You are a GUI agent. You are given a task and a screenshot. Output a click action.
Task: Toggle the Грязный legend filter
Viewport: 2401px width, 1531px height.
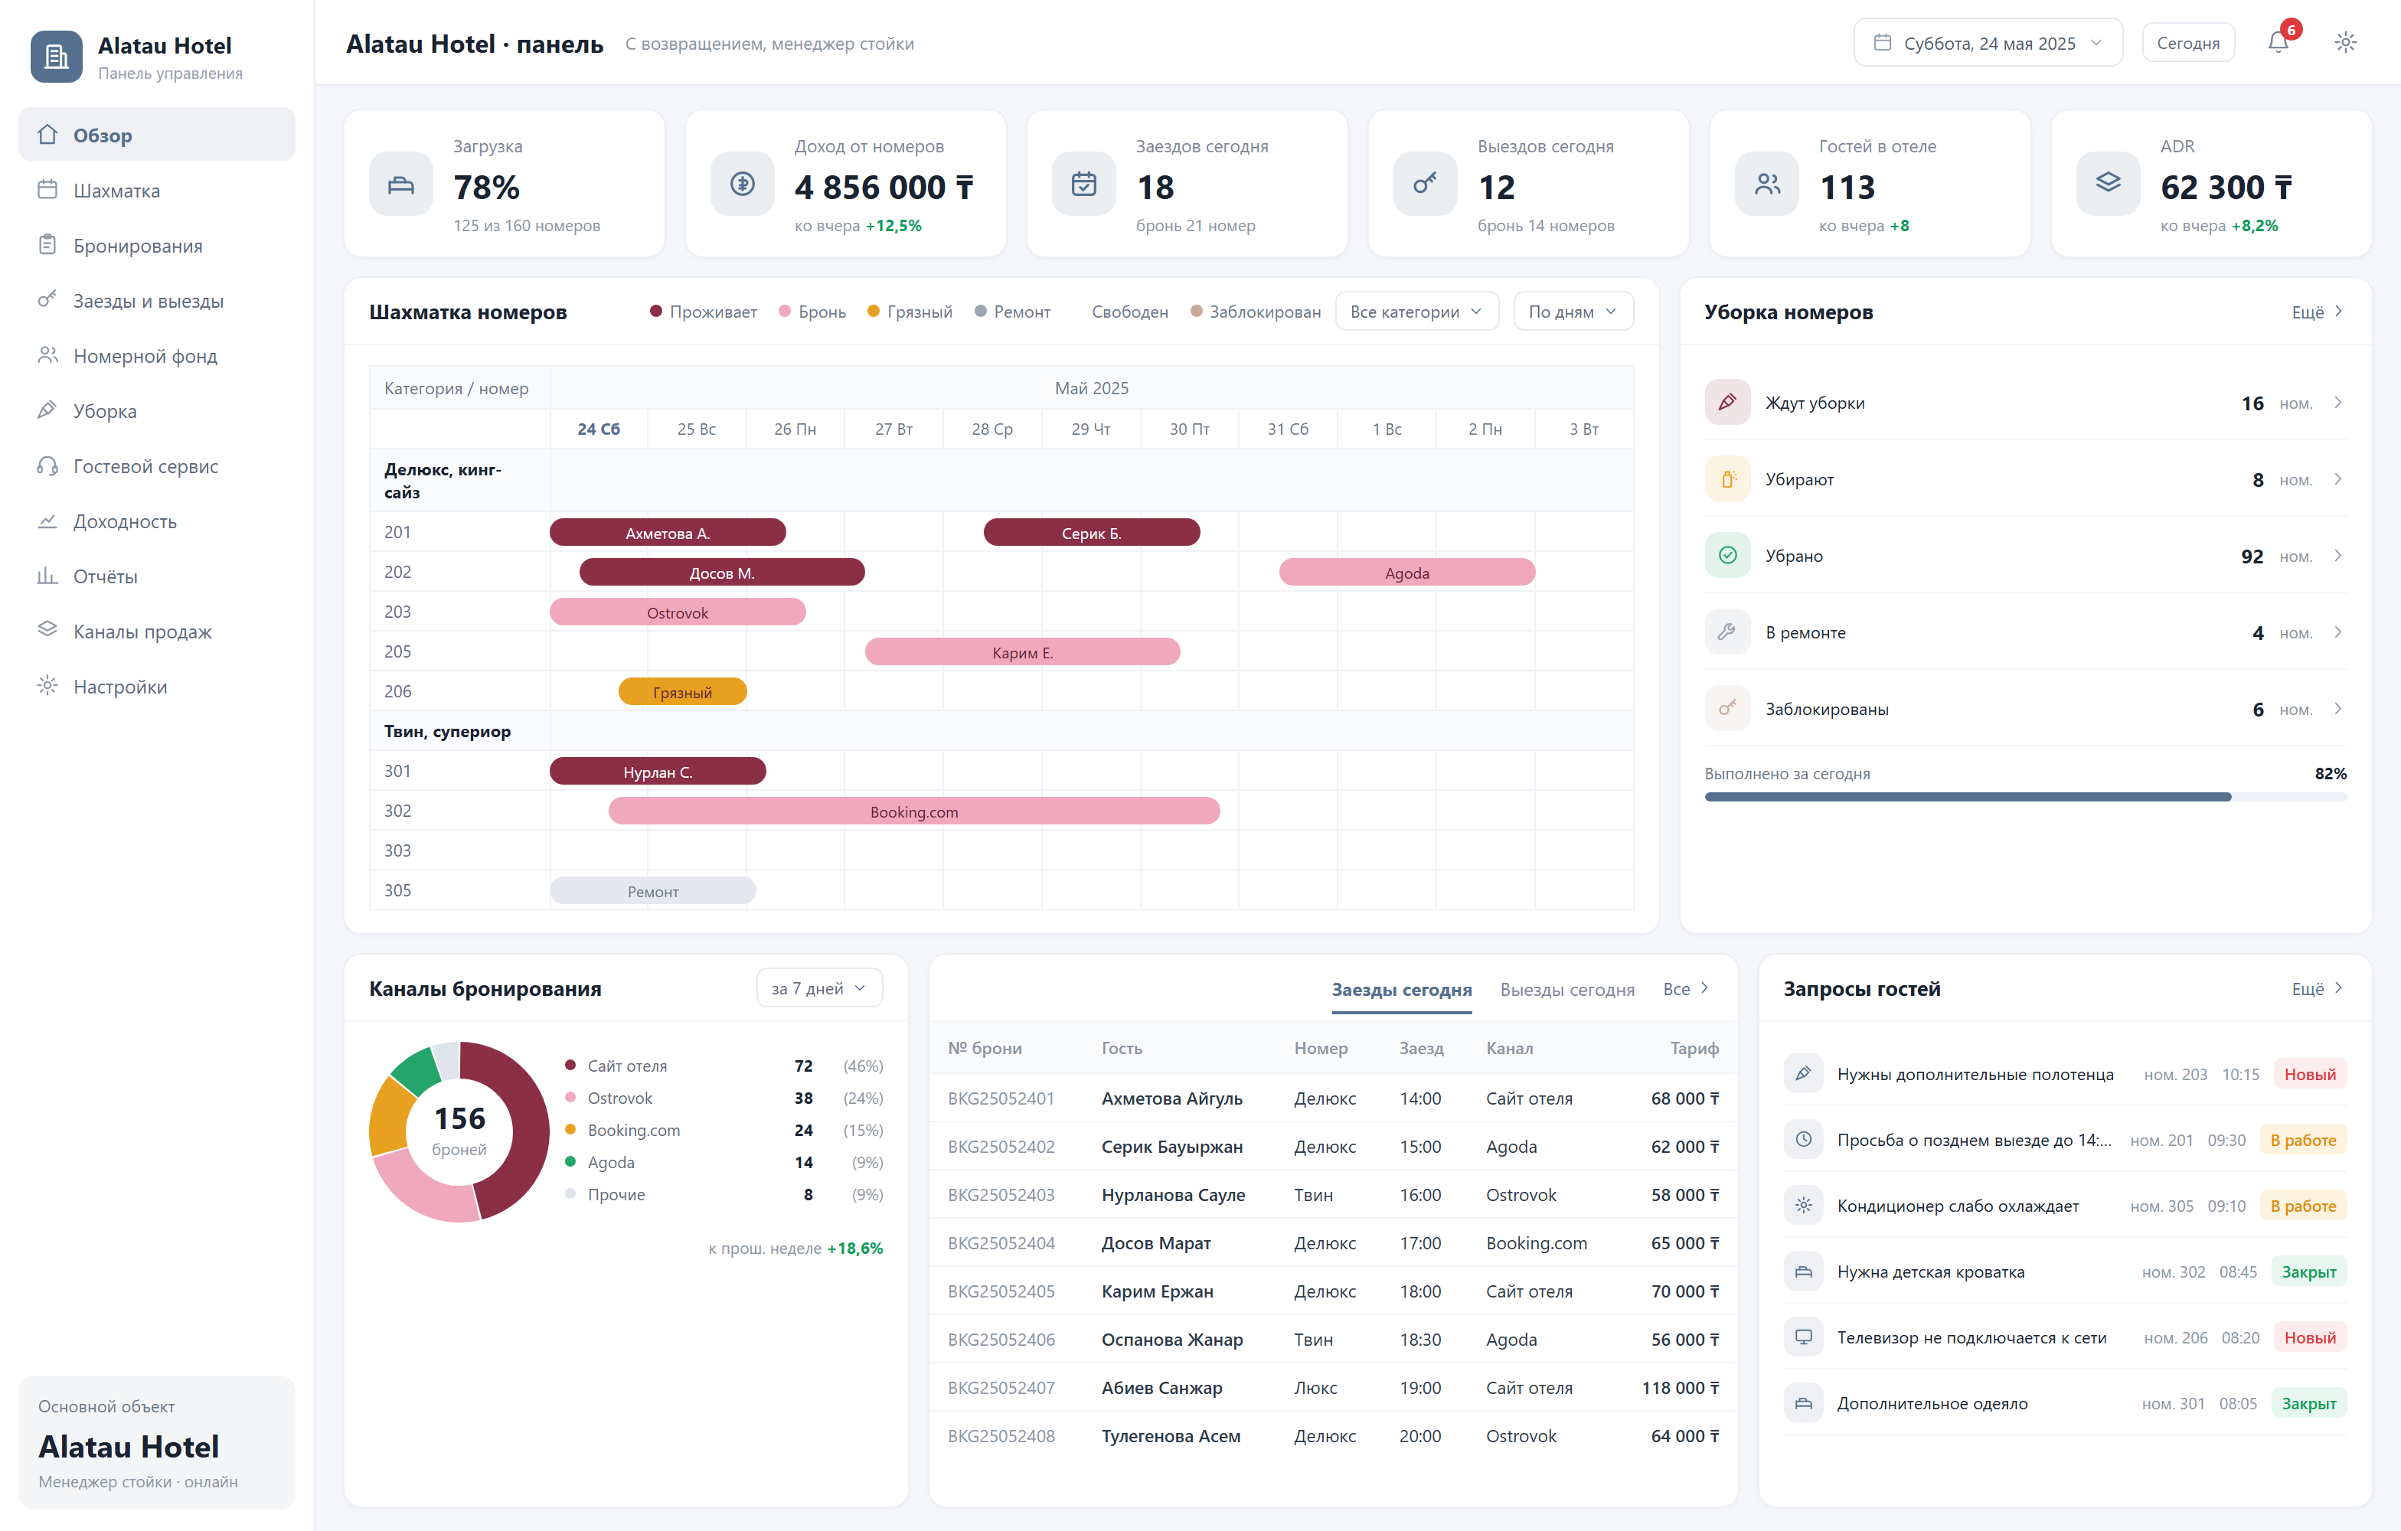(x=910, y=312)
